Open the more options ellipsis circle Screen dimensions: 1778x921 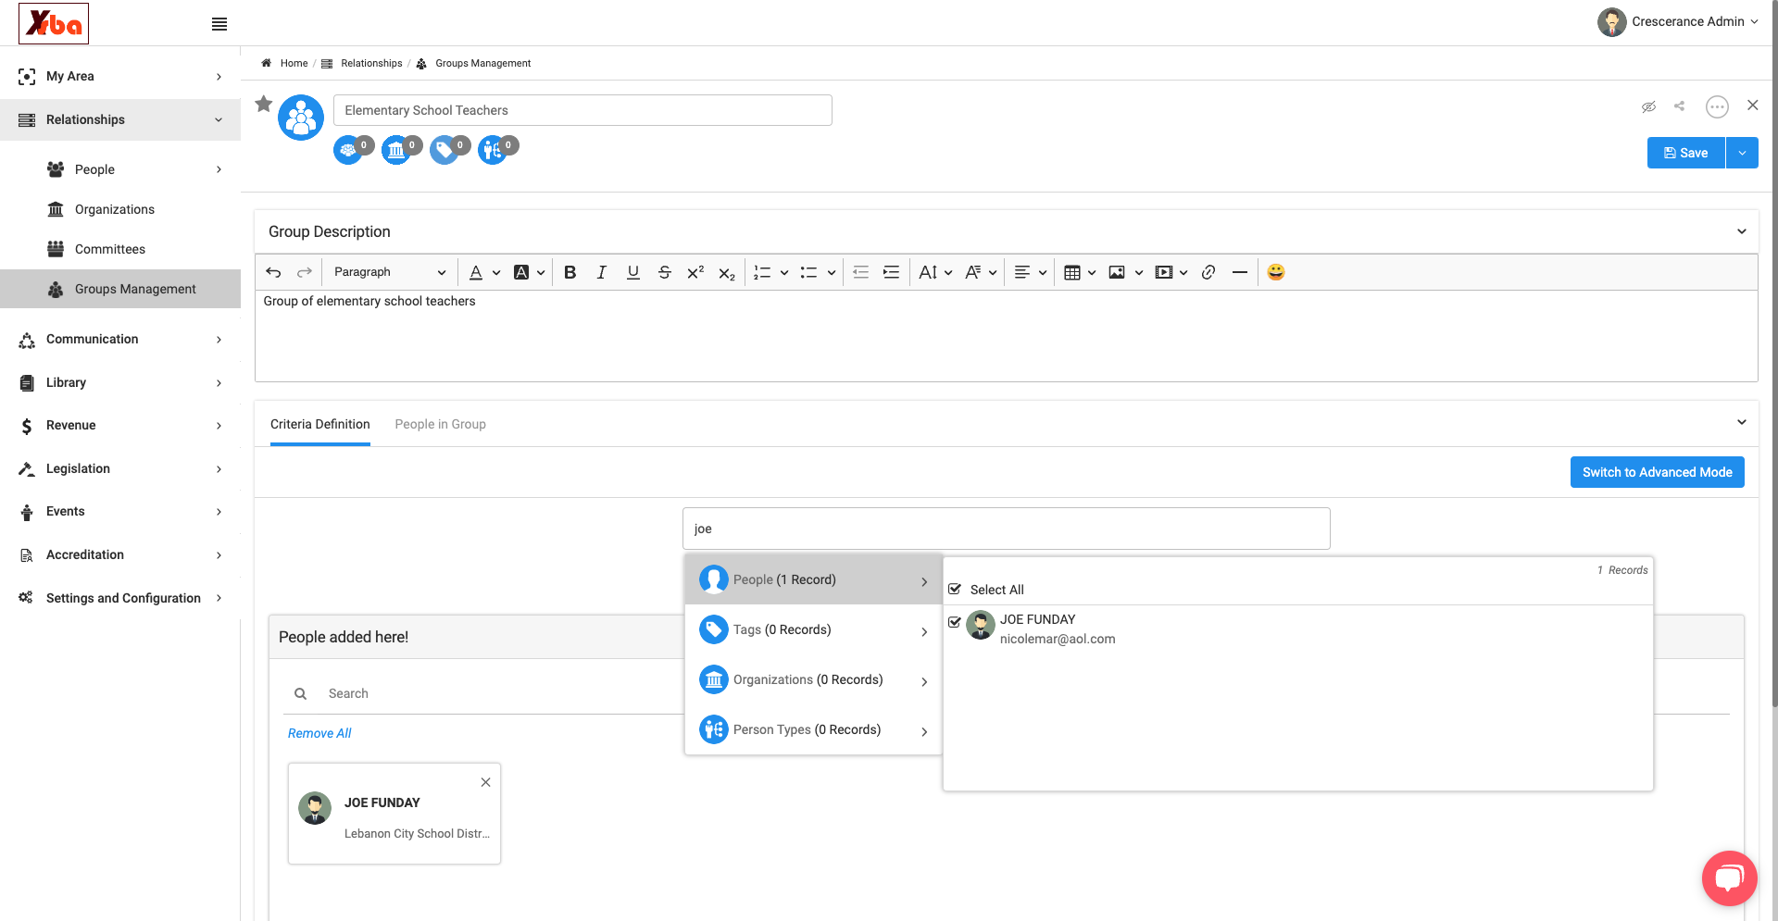[x=1717, y=106]
